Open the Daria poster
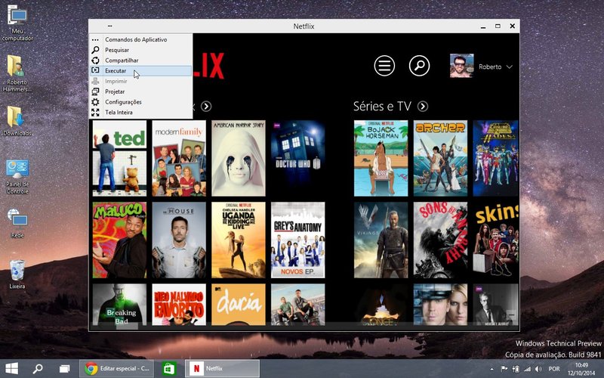This screenshot has height=378, width=604. tap(239, 305)
